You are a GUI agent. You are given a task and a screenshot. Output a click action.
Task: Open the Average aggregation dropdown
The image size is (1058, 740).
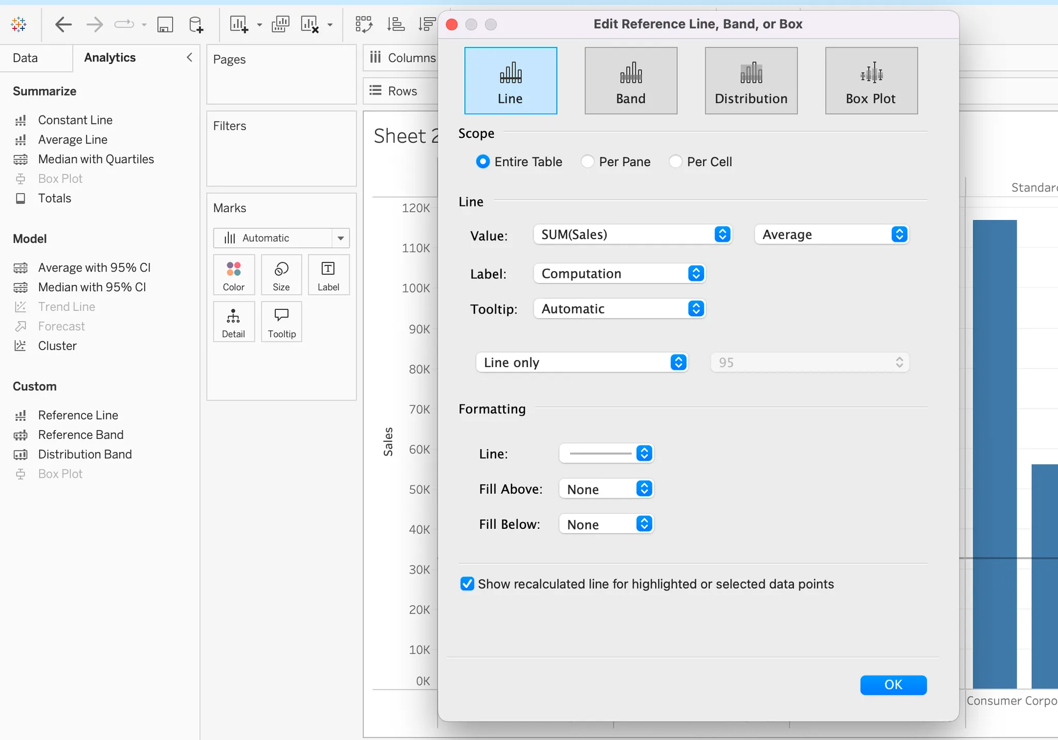[831, 234]
